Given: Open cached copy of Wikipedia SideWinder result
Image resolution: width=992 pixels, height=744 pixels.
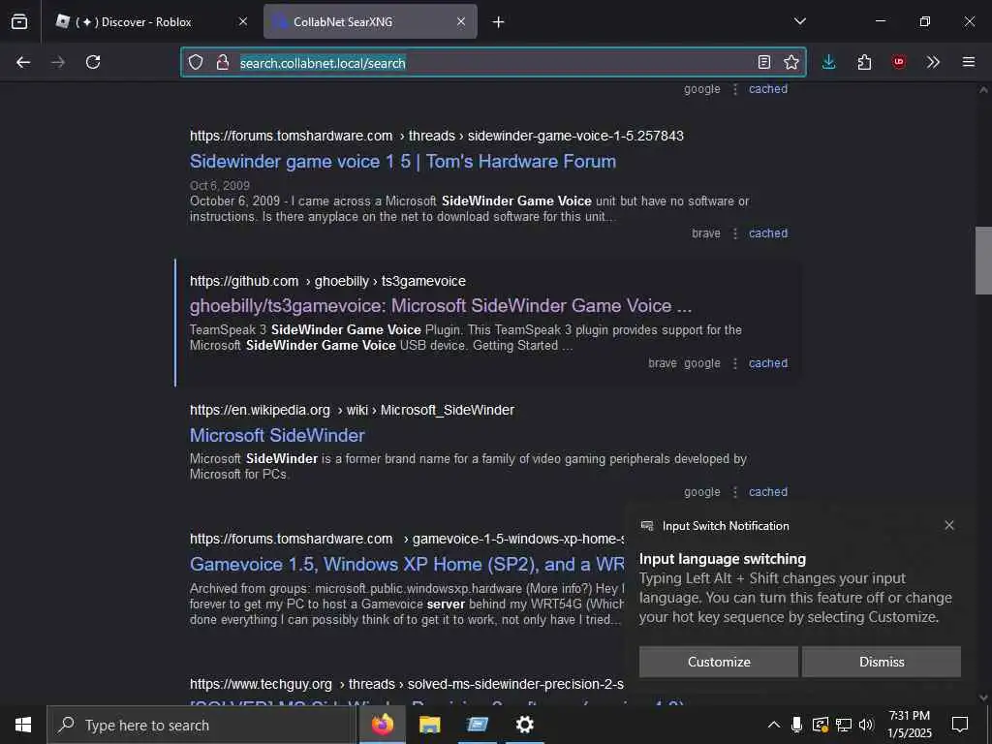Looking at the screenshot, I should [768, 491].
